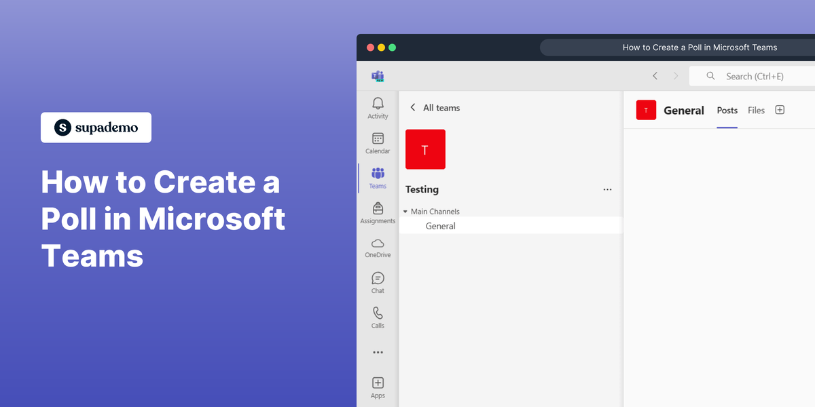Show more apps via sidebar ellipsis
Viewport: 815px width, 407px height.
378,352
